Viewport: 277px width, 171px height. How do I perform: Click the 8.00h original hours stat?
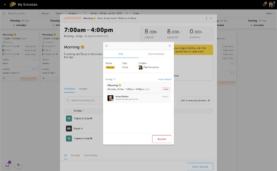coord(151,34)
